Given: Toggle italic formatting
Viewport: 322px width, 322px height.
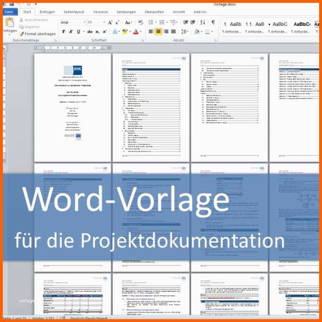Looking at the screenshot, I should click(x=71, y=32).
